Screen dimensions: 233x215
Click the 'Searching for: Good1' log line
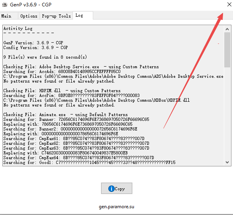coord(90,162)
